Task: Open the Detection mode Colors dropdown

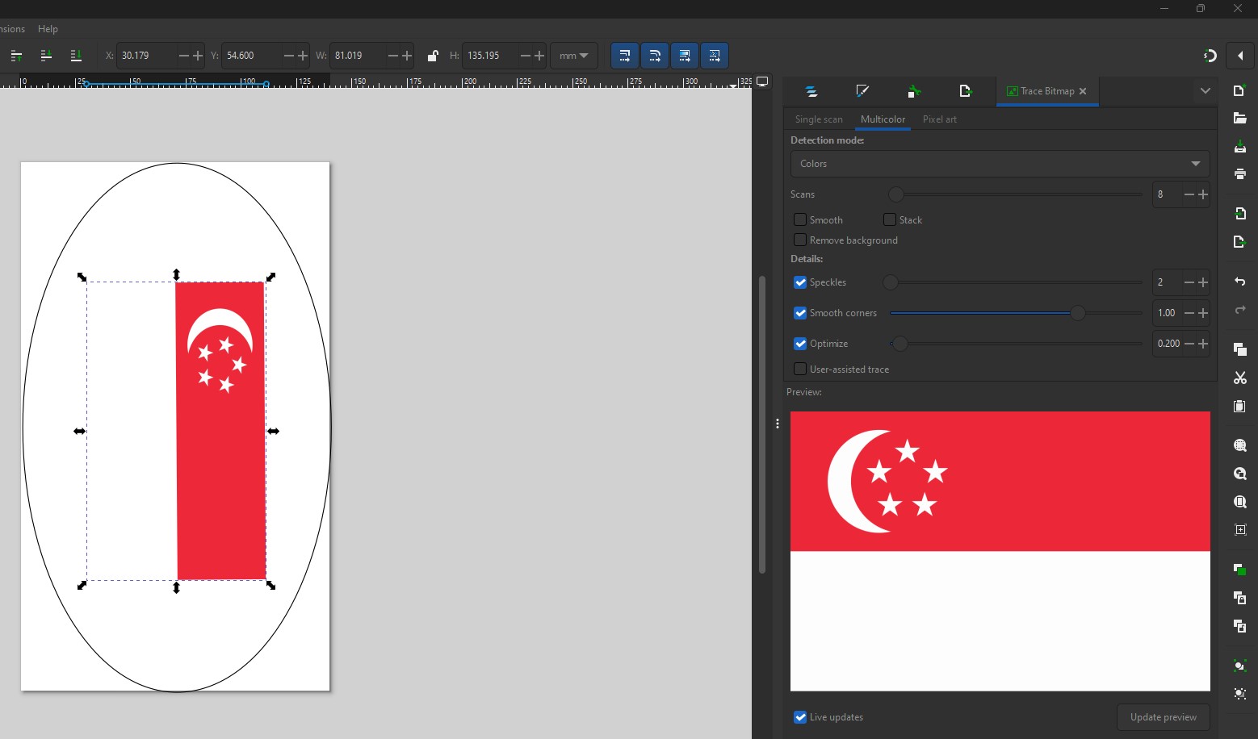Action: [1000, 164]
